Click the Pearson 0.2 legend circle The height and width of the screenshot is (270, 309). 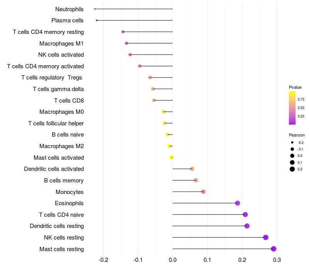(292, 169)
